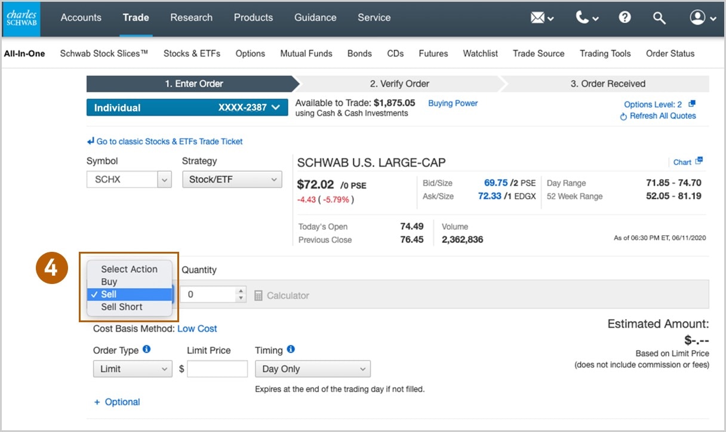Open the SCHX Symbol dropdown arrow
Viewport: 726px width, 432px height.
(164, 180)
